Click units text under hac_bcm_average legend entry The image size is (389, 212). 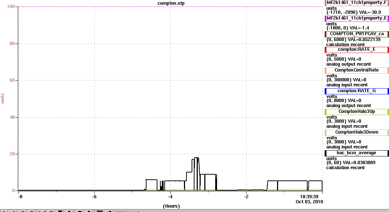(x=332, y=159)
